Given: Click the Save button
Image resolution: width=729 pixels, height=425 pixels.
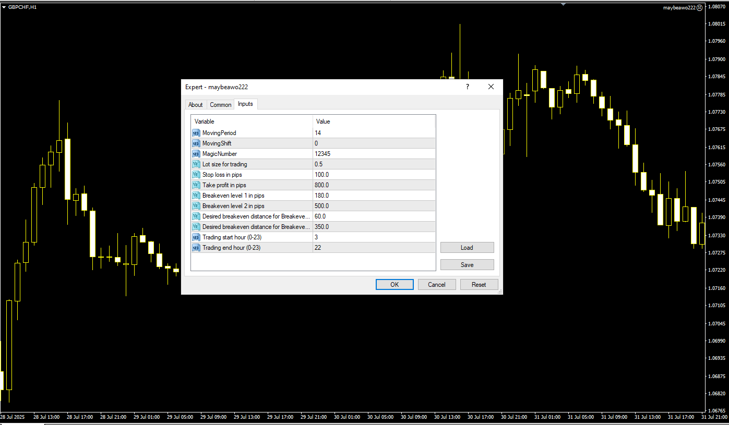Looking at the screenshot, I should [467, 265].
